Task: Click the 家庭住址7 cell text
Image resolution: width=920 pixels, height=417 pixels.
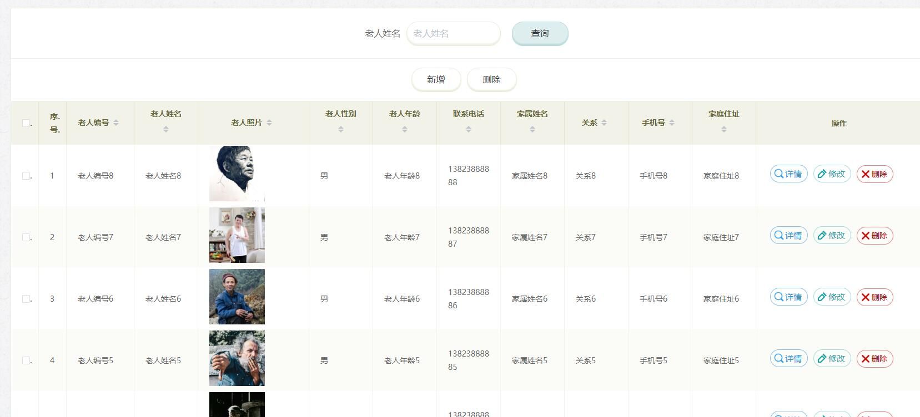Action: (721, 237)
